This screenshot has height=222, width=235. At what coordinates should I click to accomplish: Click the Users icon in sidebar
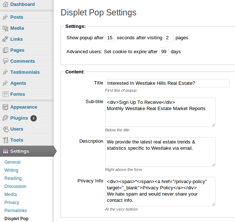[x=5, y=129]
